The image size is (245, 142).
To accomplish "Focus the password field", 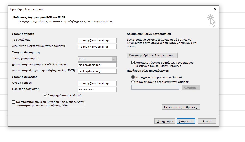I will (x=97, y=89).
